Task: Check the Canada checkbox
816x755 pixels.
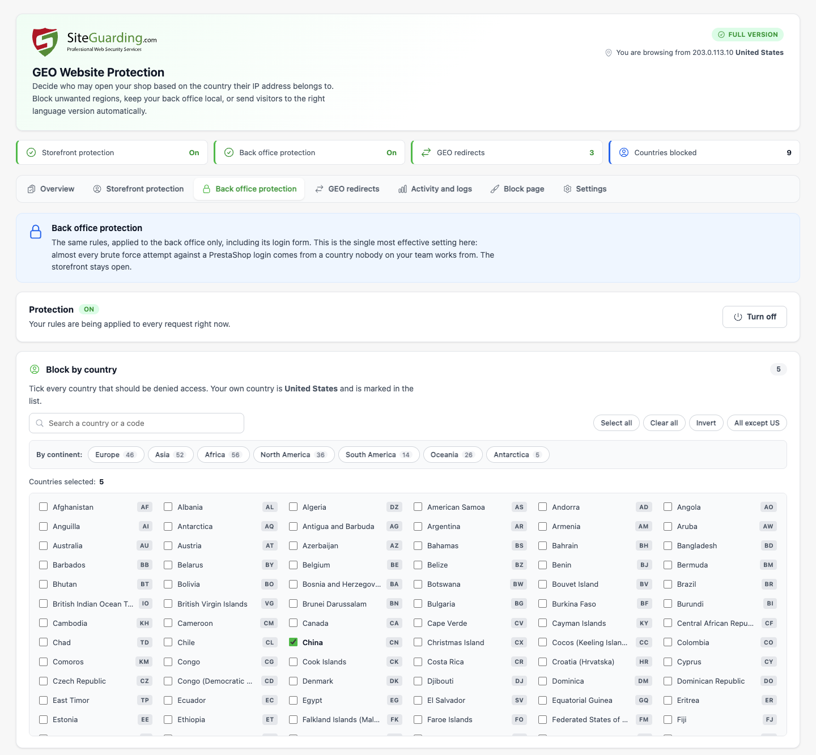Action: 293,623
